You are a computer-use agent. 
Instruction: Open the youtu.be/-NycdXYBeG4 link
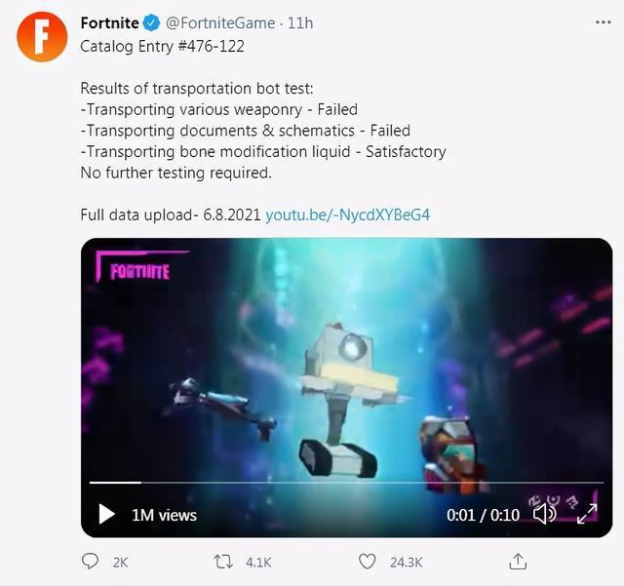coord(348,215)
